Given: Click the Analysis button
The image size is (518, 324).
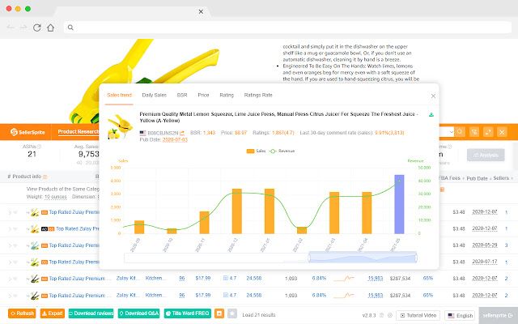Looking at the screenshot, I should pyautogui.click(x=486, y=155).
